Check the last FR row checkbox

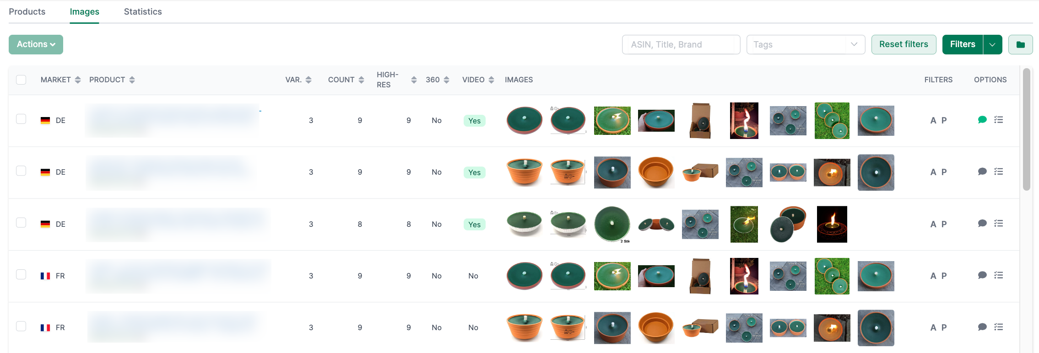(21, 326)
